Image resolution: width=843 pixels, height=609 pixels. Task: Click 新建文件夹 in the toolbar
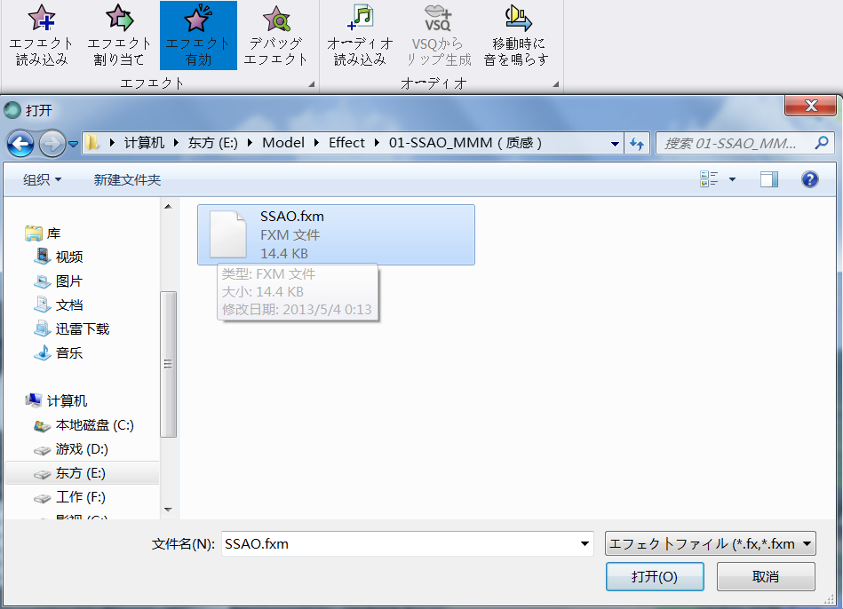(x=127, y=179)
